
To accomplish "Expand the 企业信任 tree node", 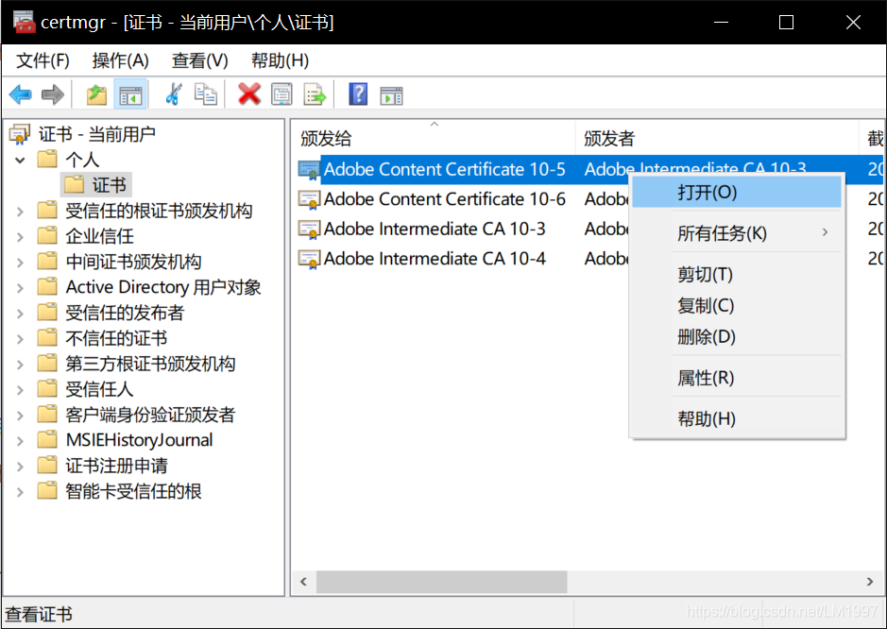I will [x=20, y=237].
